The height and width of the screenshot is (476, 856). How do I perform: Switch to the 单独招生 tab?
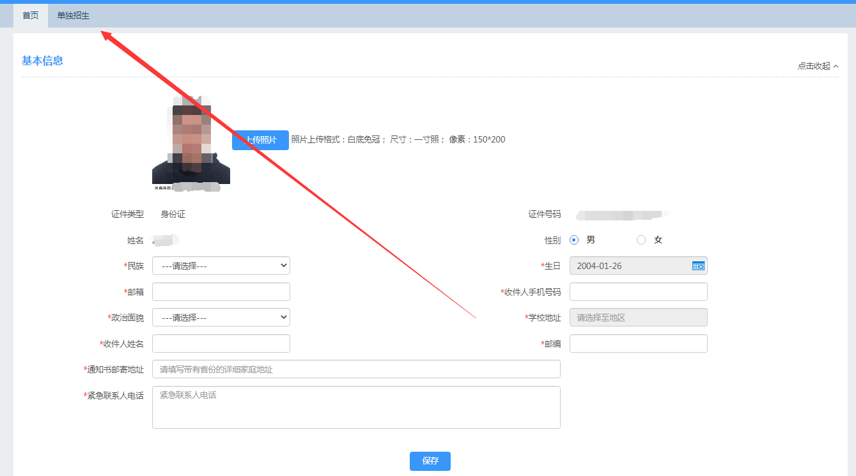click(73, 15)
